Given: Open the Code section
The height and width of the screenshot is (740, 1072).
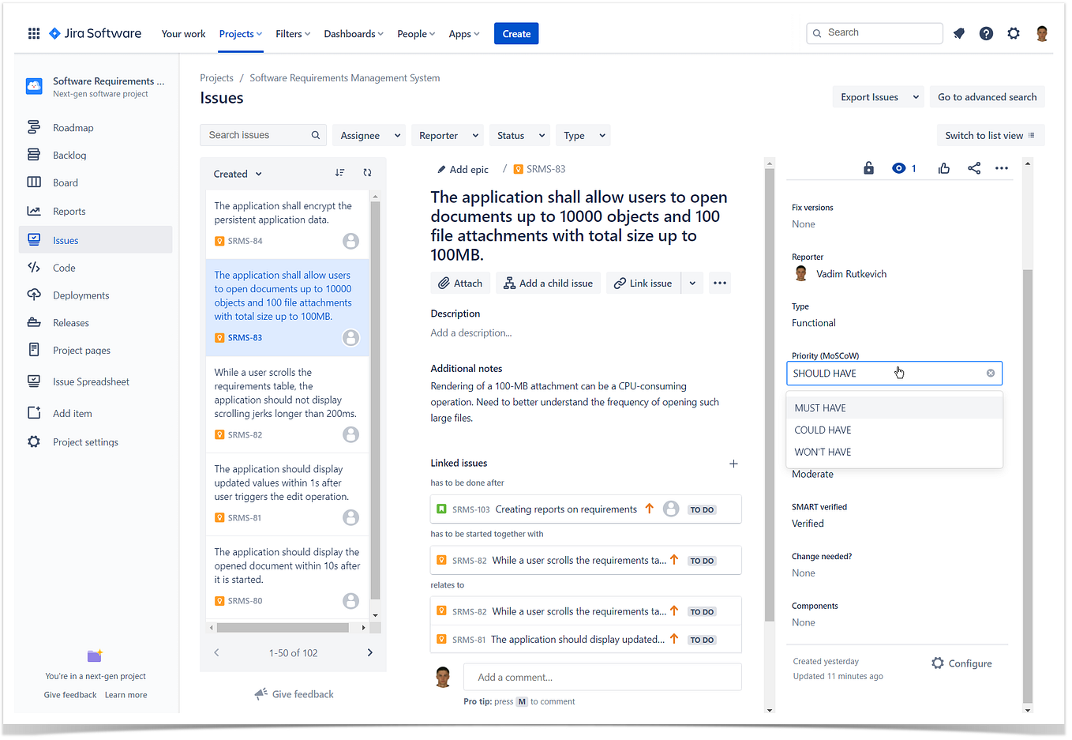Looking at the screenshot, I should [x=66, y=267].
